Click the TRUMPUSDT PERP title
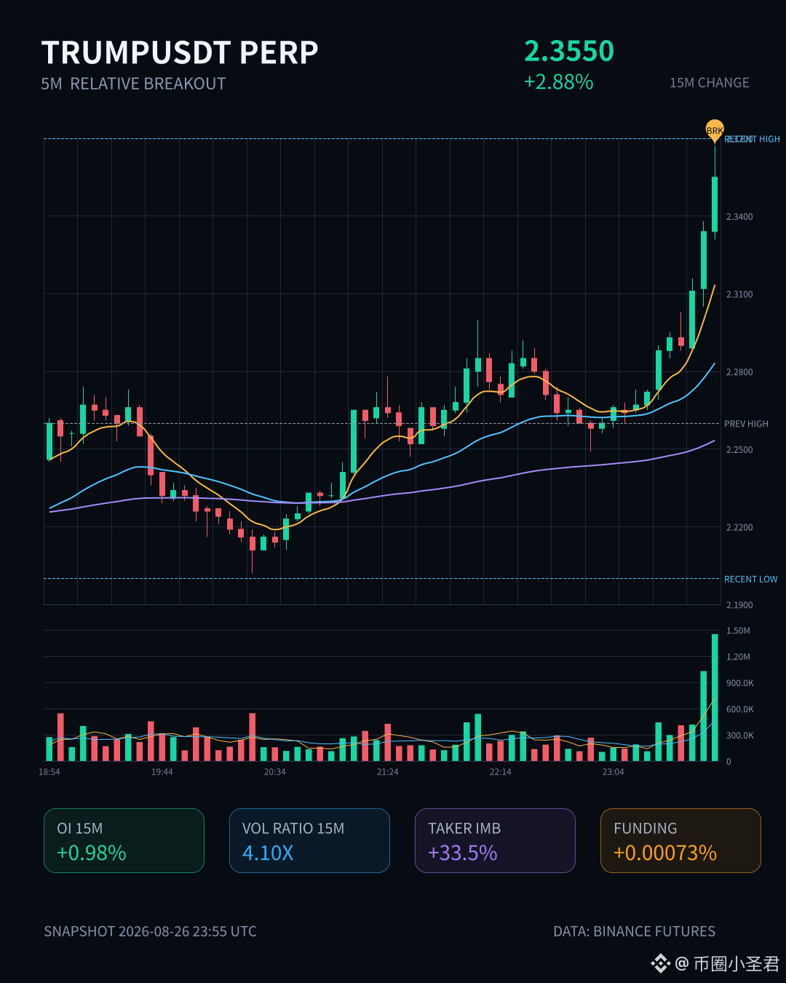 click(180, 52)
